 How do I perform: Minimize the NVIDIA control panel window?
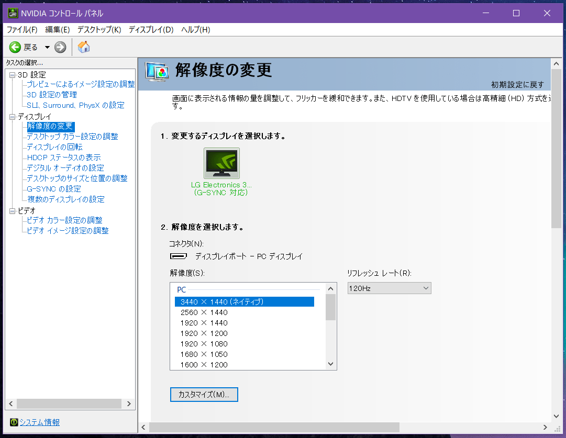(486, 14)
